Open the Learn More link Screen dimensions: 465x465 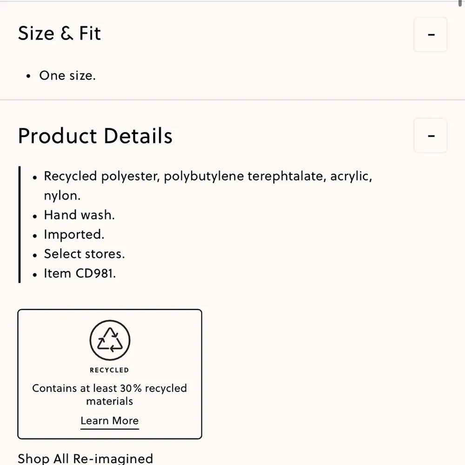(x=109, y=420)
